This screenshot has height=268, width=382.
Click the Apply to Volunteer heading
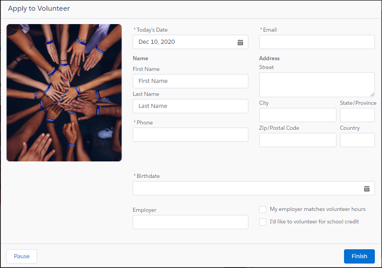(x=39, y=8)
